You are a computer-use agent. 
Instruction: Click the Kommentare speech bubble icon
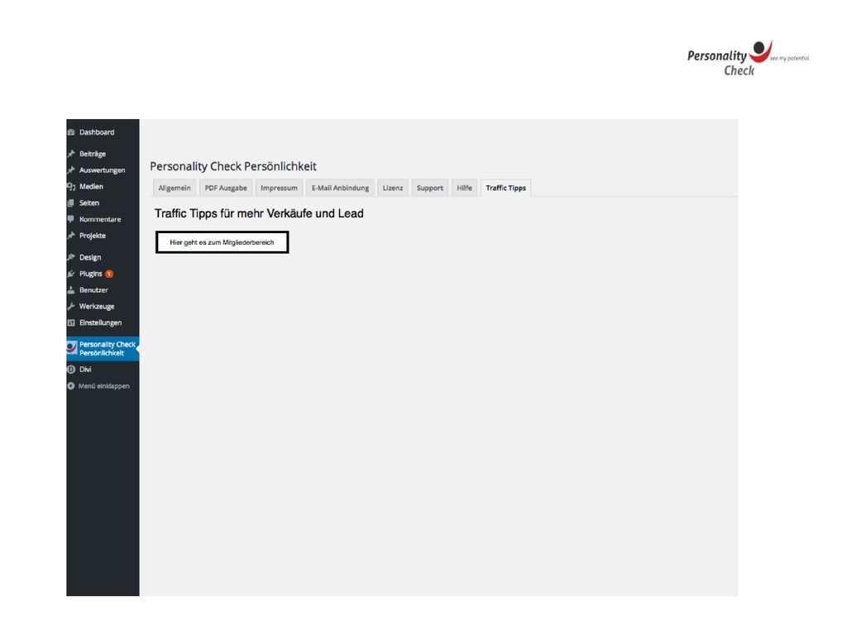pyautogui.click(x=71, y=219)
